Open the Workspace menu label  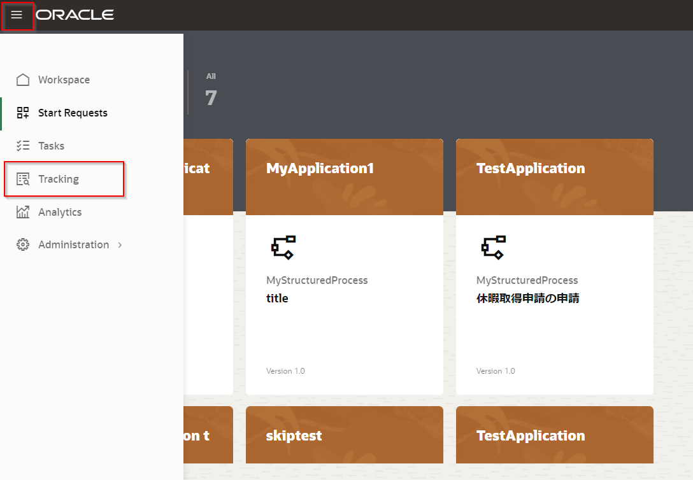(64, 80)
